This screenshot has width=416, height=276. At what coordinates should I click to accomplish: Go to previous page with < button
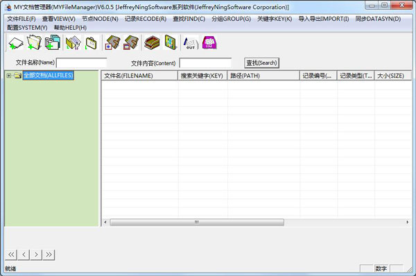tap(24, 255)
